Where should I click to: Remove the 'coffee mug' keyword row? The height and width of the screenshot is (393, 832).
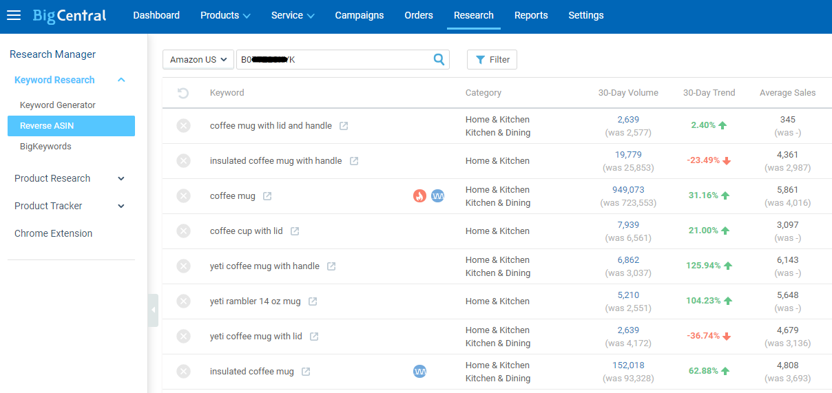tap(183, 196)
